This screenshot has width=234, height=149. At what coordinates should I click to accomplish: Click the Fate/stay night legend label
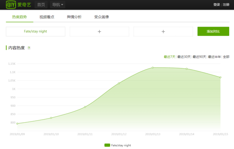(x=121, y=145)
